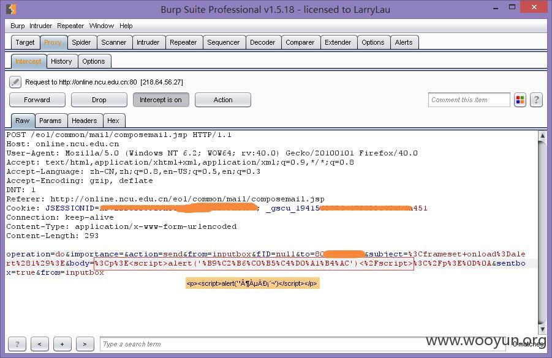The width and height of the screenshot is (552, 358).
Task: Open the Repeater menu in menu bar
Action: (70, 26)
